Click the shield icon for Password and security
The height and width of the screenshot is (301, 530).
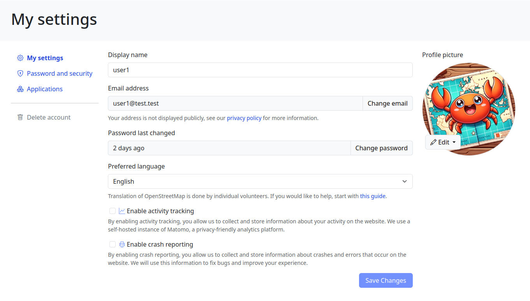20,74
